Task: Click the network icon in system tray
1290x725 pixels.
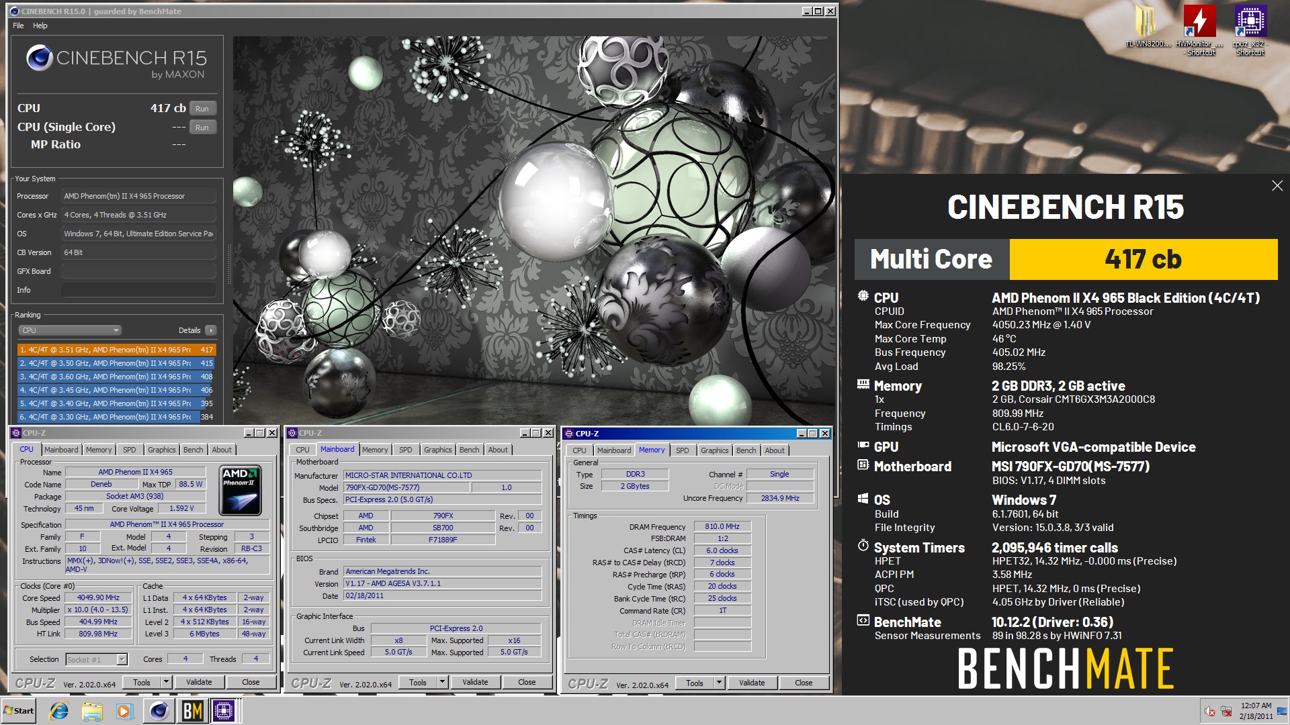Action: pyautogui.click(x=1226, y=711)
